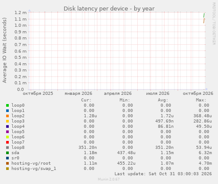Screen dimensions: 218x184
Task: Click the 'Last update' timestamp line
Action: 163,174
